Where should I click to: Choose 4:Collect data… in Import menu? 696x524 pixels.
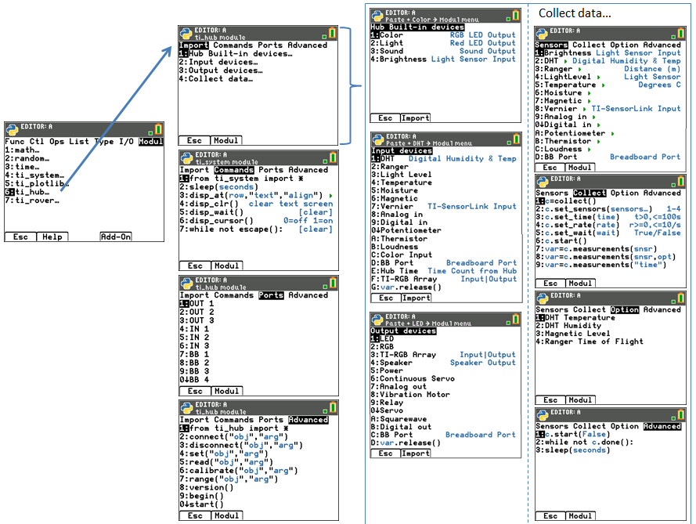point(215,79)
